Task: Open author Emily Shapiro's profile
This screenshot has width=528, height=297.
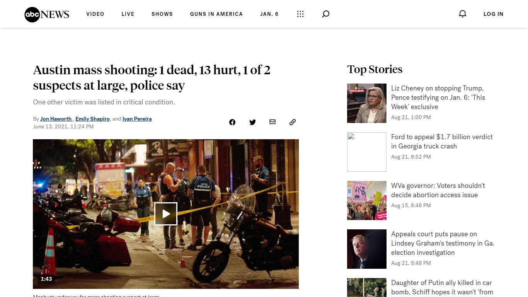Action: point(92,119)
